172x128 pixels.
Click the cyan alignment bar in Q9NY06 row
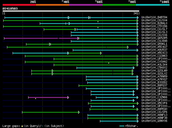pos(119,121)
